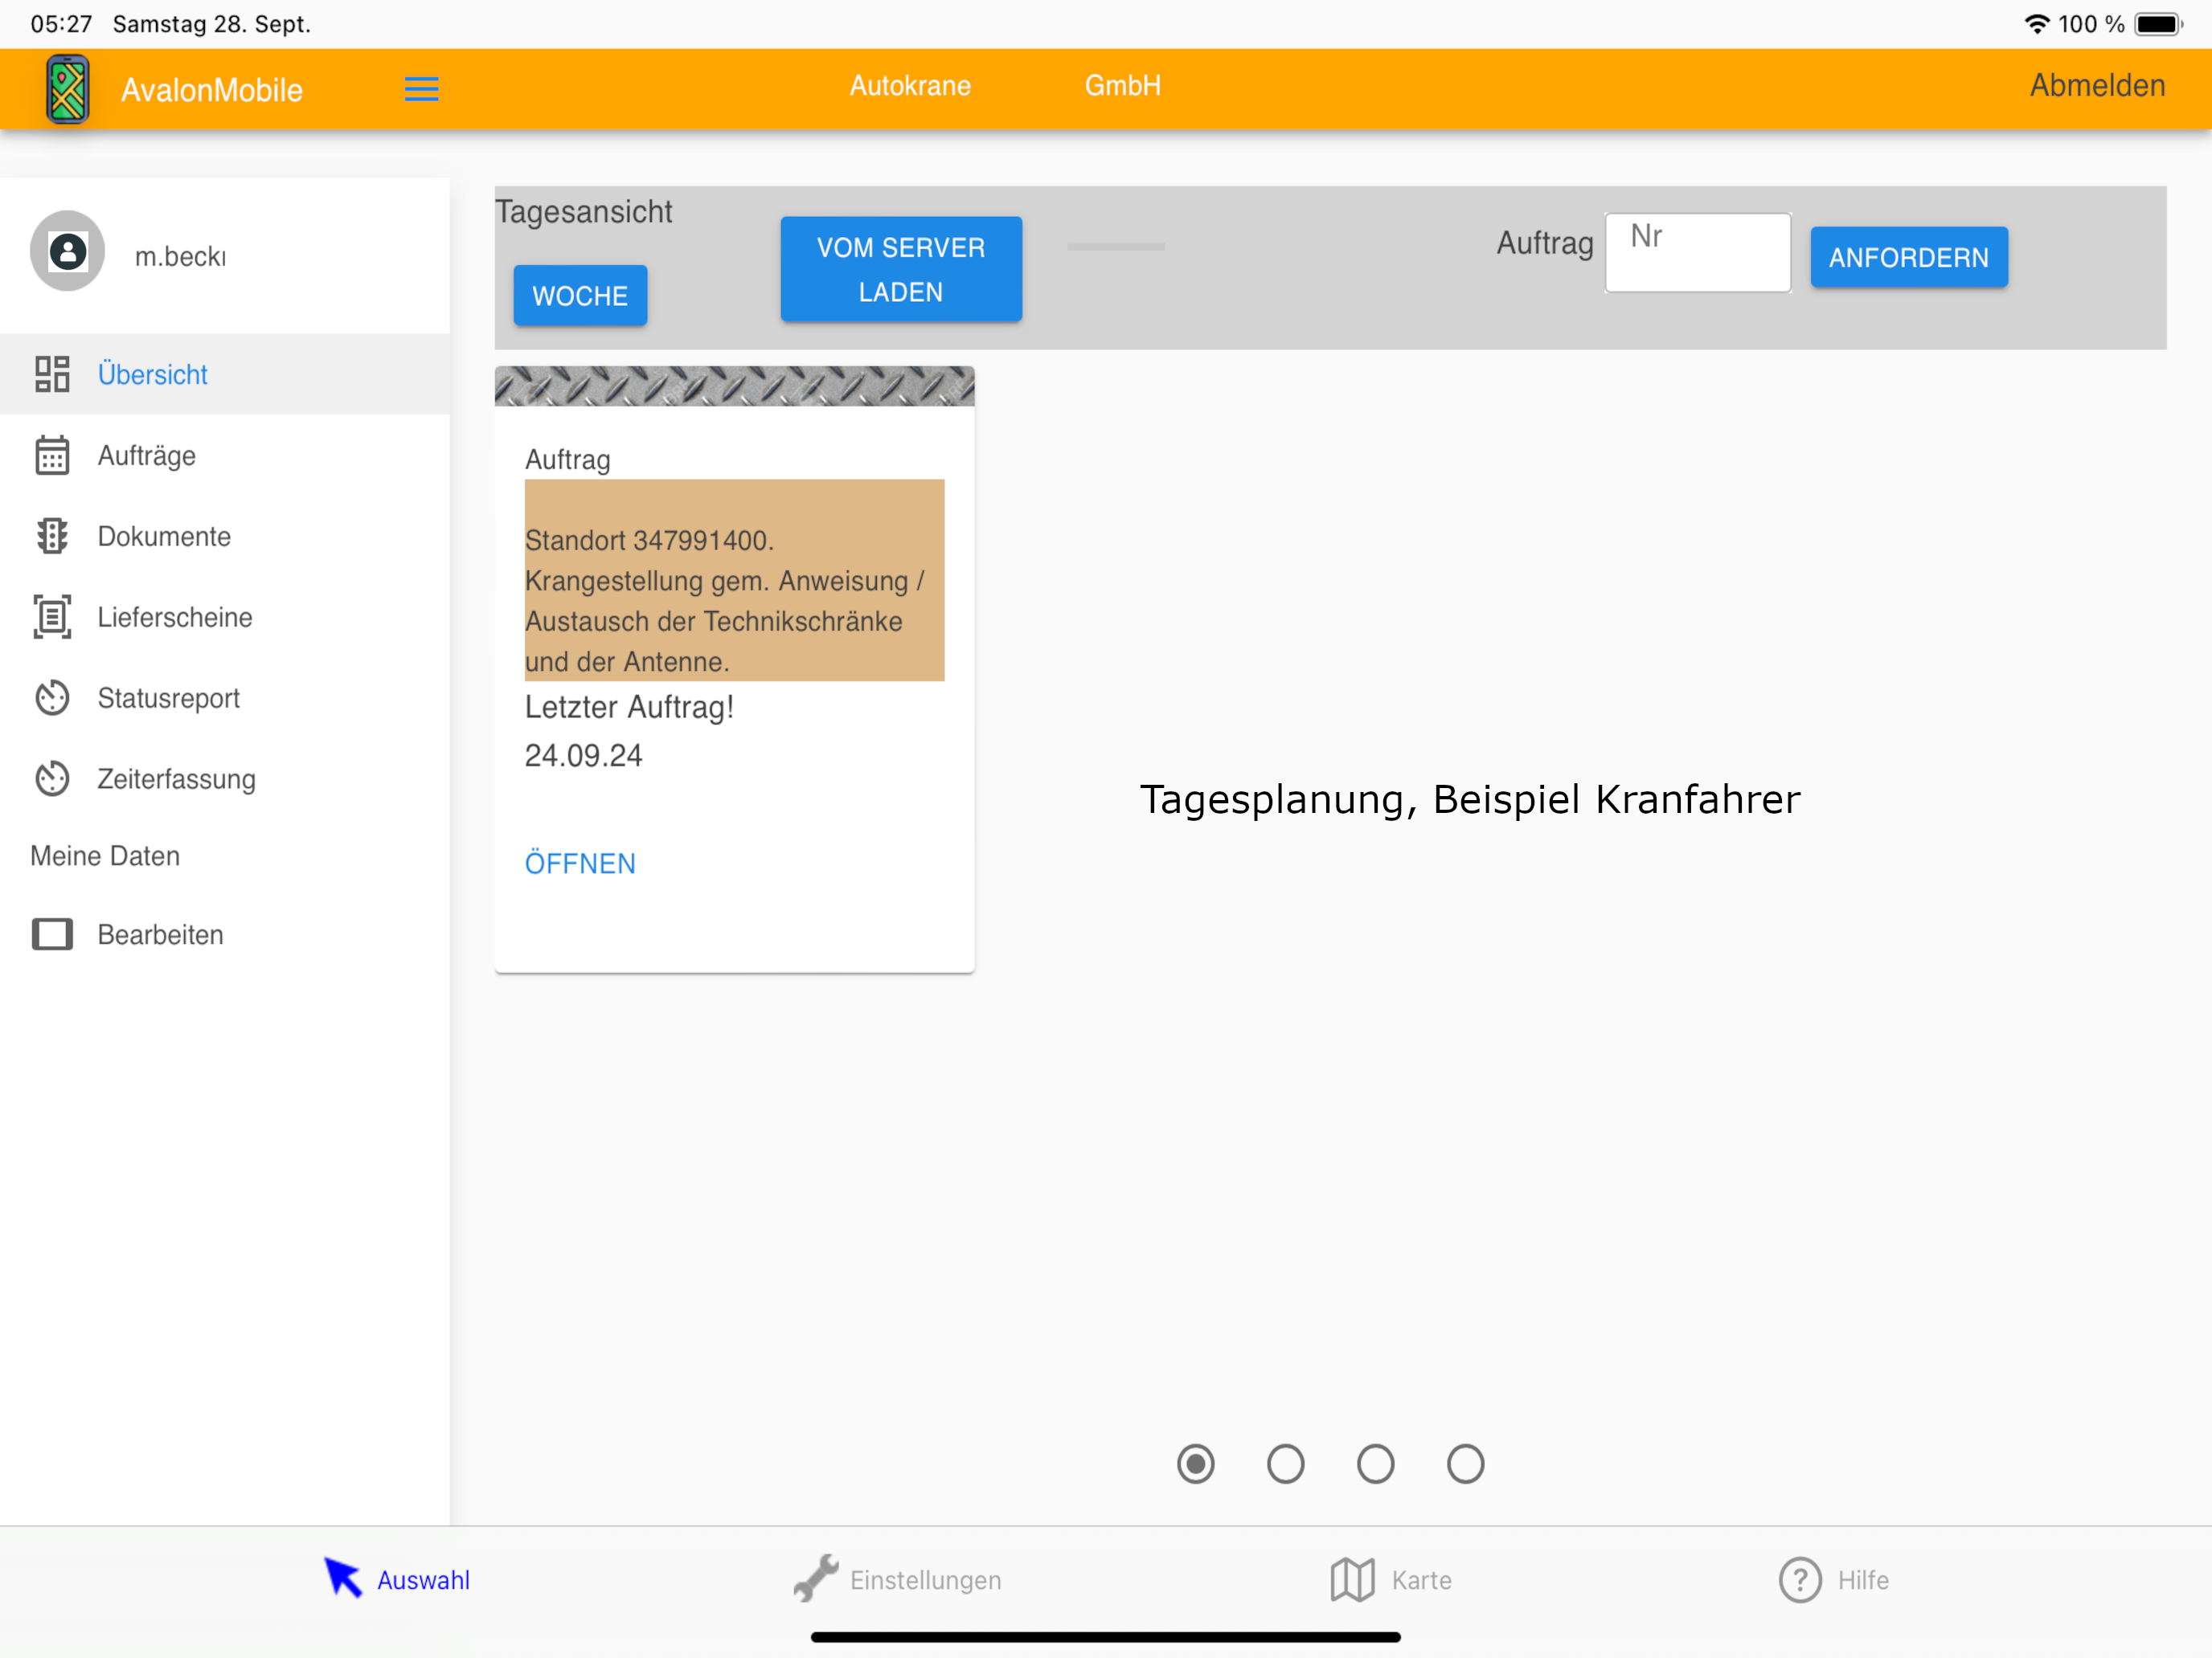Select the first slide radio button

click(x=1195, y=1464)
